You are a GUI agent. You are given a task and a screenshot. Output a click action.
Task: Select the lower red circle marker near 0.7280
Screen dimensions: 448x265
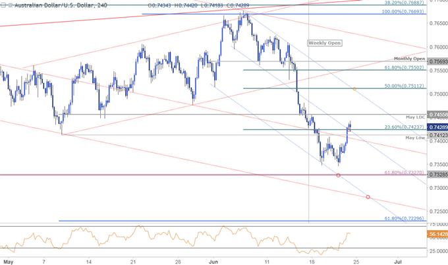tap(368, 197)
